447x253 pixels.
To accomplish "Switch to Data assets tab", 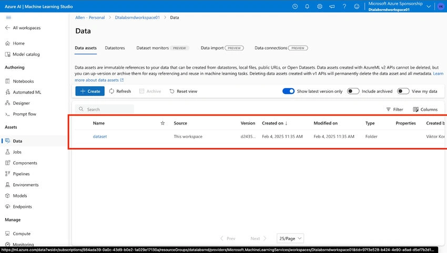I will click(86, 48).
